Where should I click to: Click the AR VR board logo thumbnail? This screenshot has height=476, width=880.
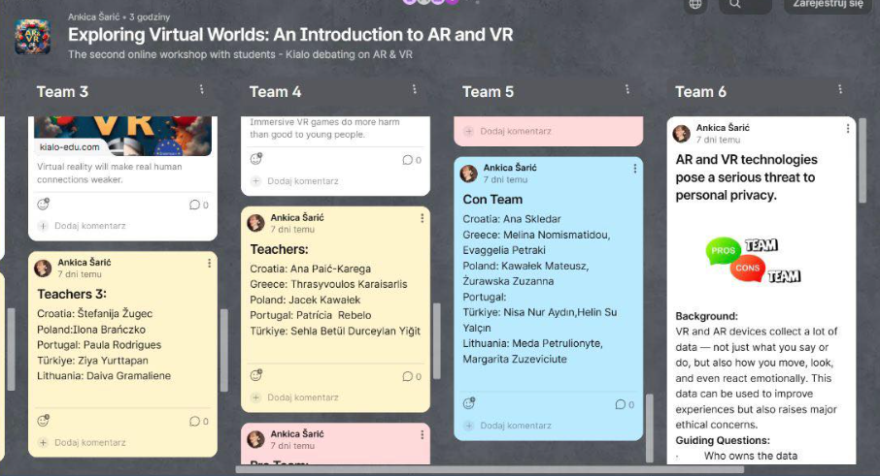pos(32,37)
